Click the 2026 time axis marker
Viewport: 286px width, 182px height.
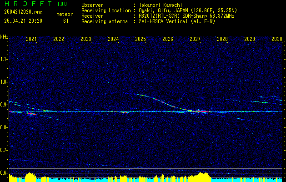(x=168, y=39)
